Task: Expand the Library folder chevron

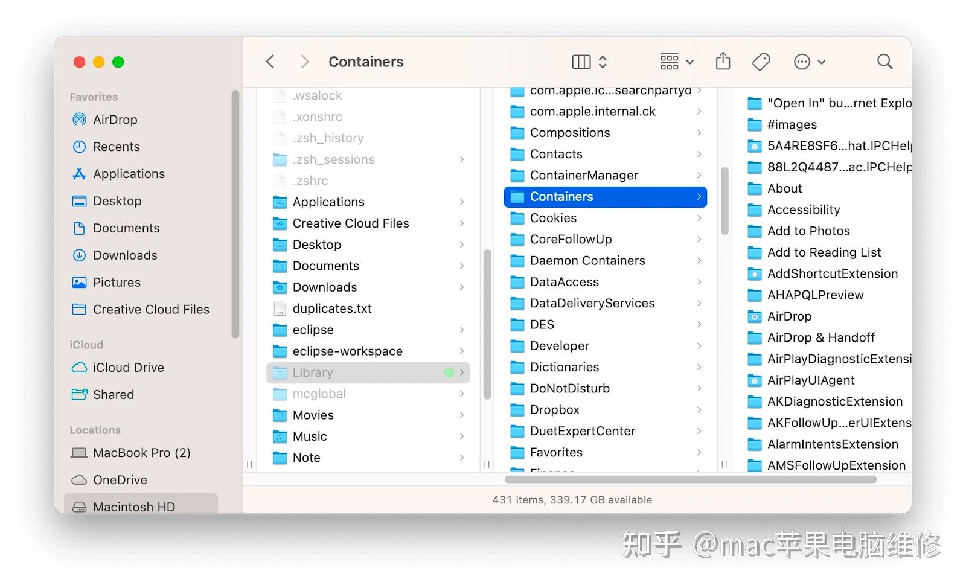Action: point(461,372)
